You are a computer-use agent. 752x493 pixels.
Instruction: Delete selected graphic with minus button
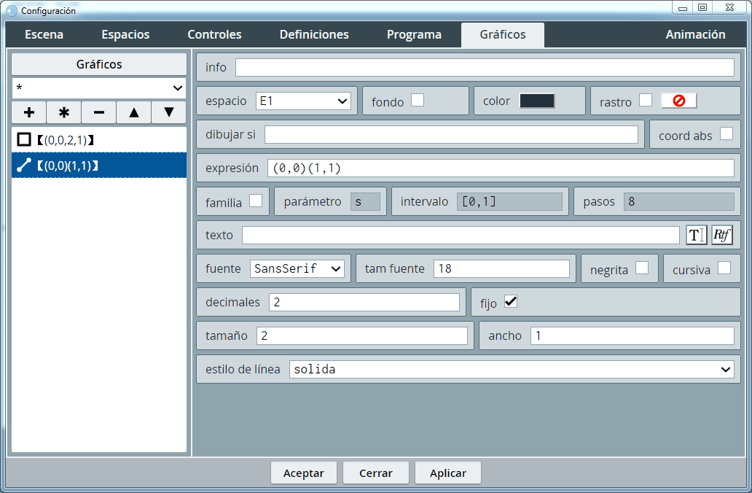click(99, 112)
